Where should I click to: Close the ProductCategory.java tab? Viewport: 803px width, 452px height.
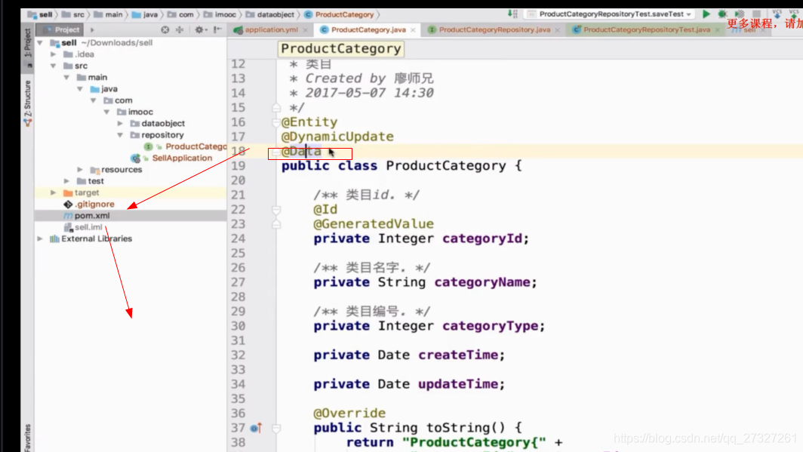click(x=413, y=30)
